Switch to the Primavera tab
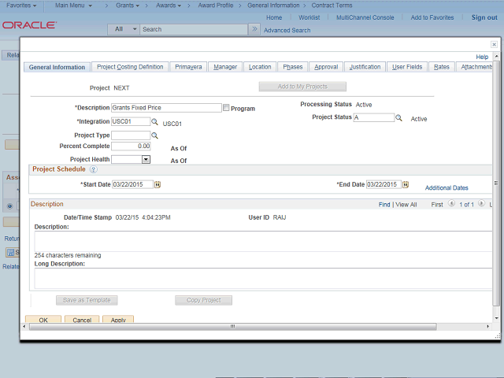Image resolution: width=504 pixels, height=378 pixels. 188,67
